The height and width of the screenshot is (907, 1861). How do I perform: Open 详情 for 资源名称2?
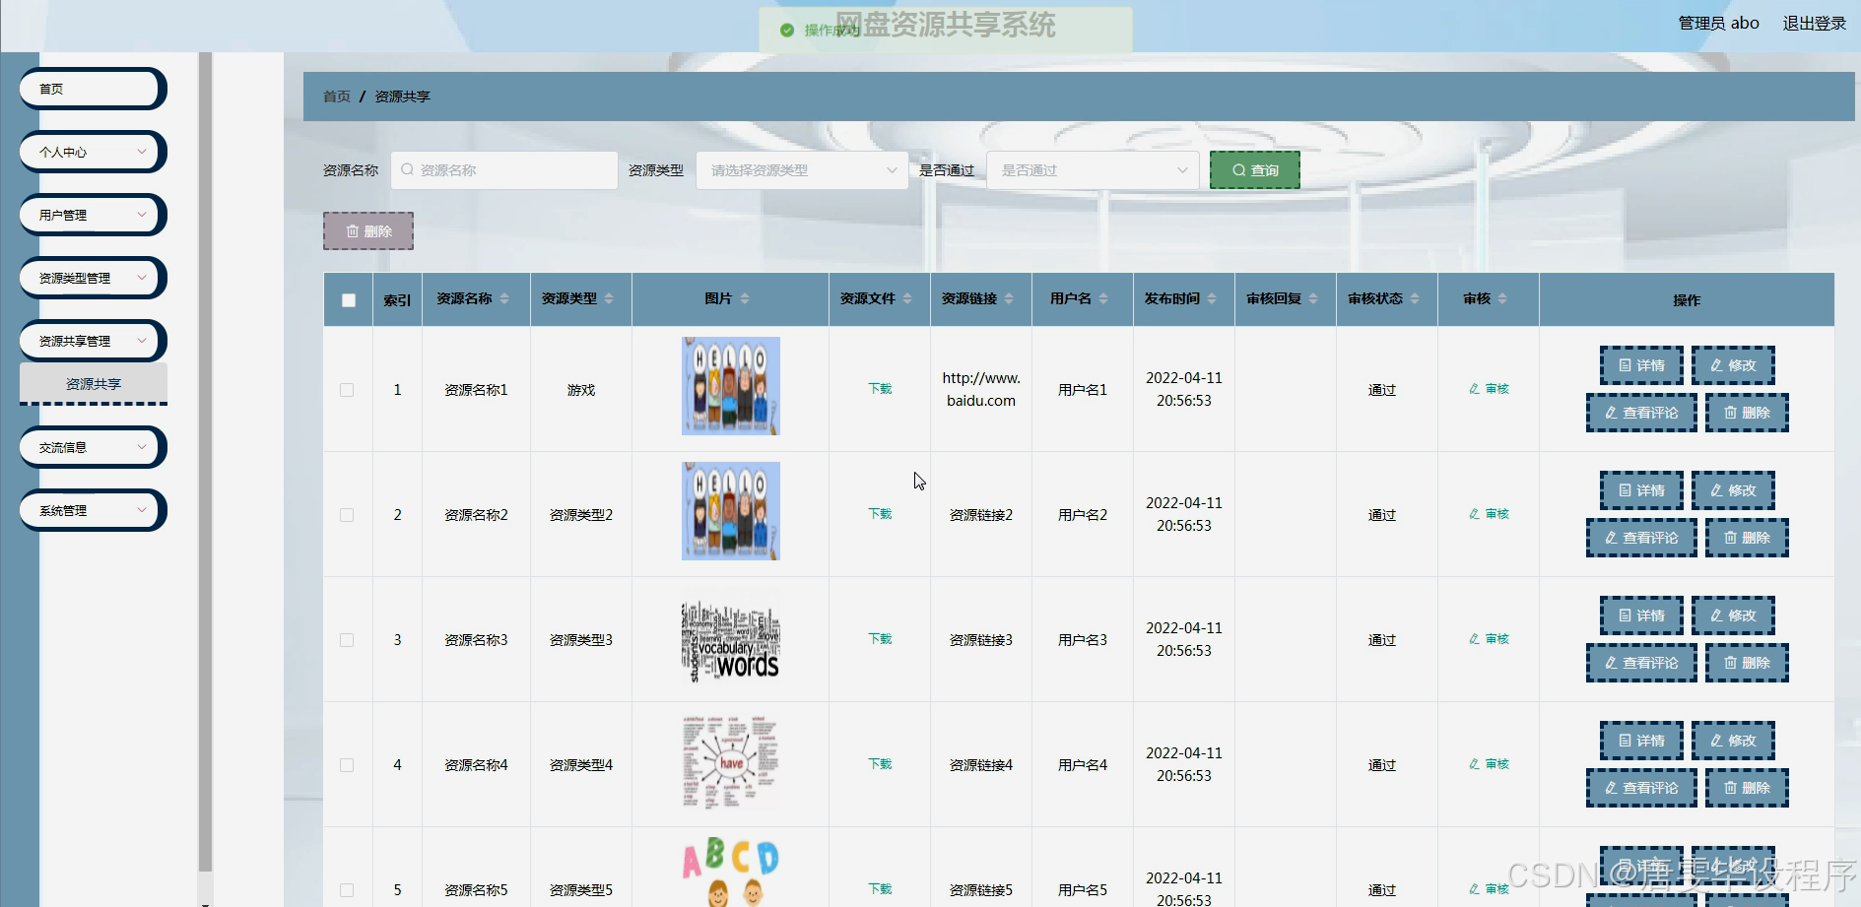click(x=1640, y=490)
